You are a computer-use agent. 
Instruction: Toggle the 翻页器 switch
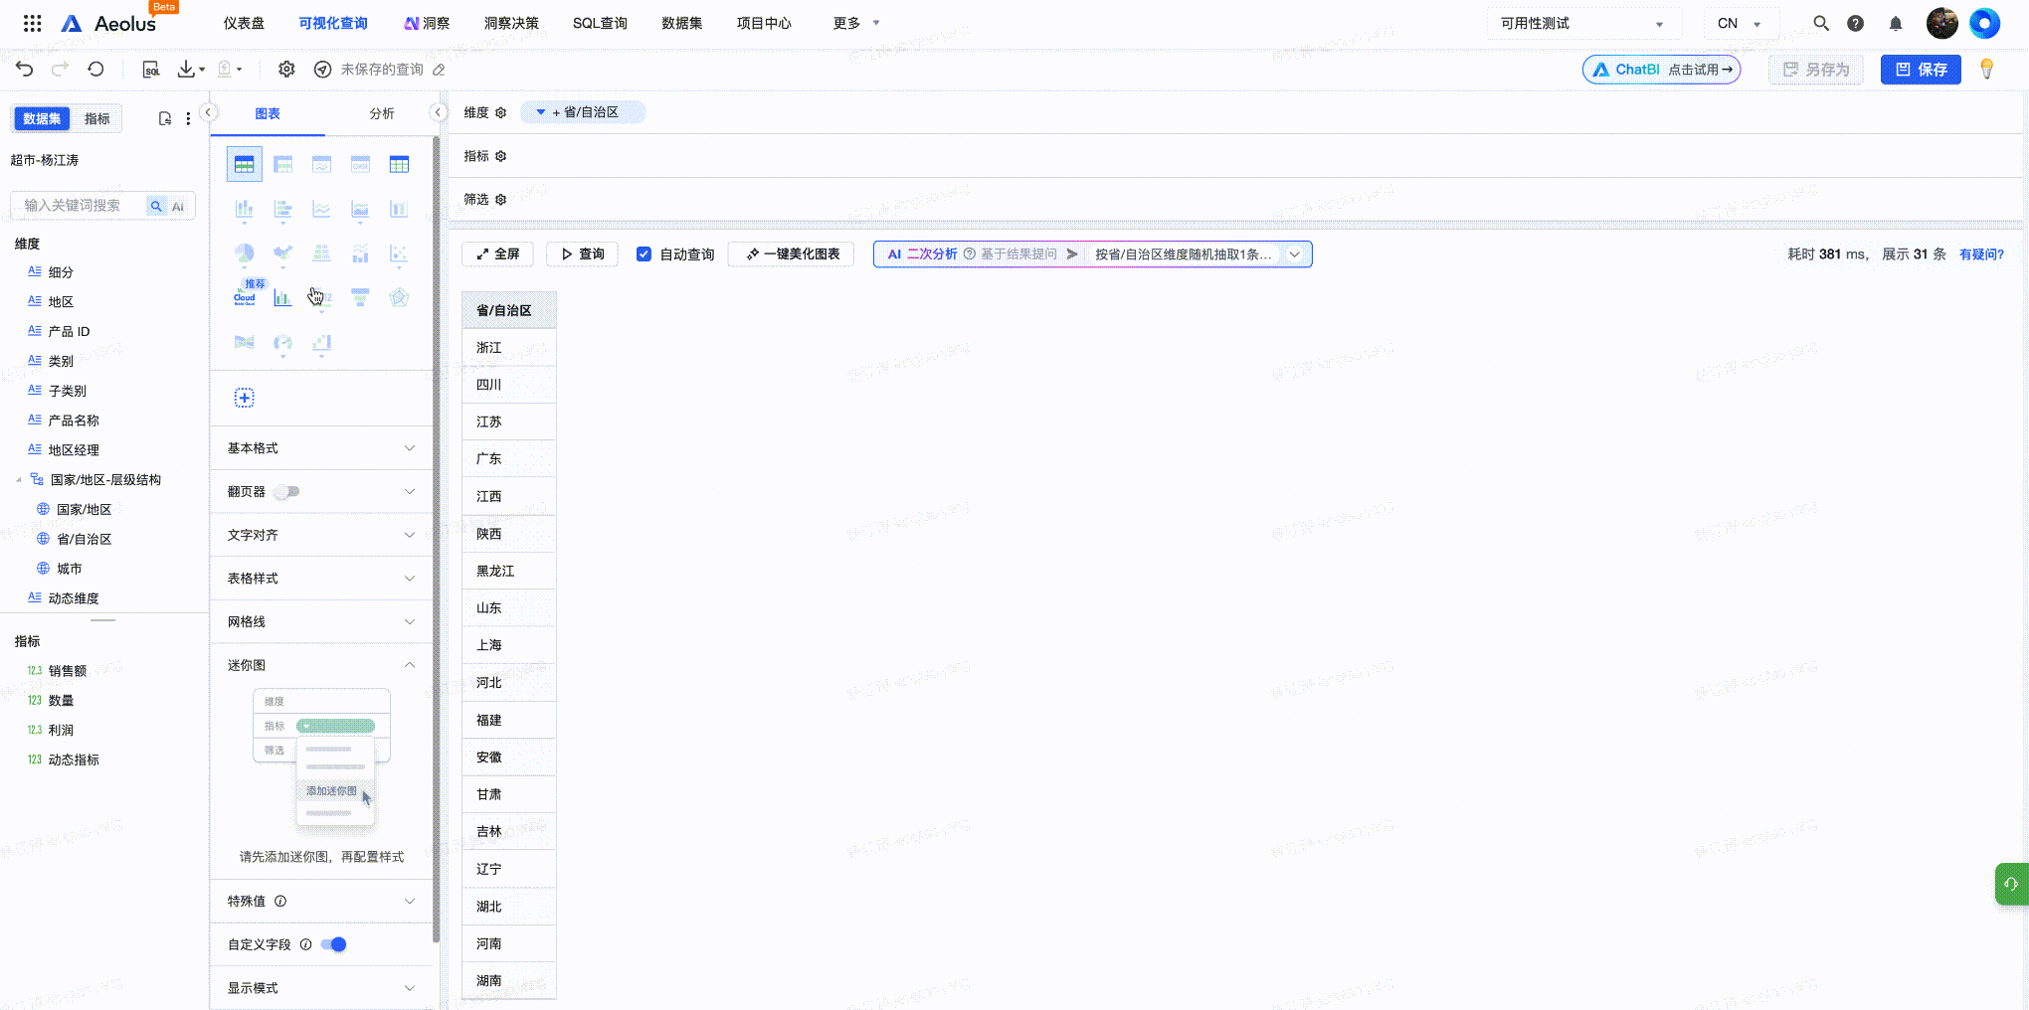[287, 491]
